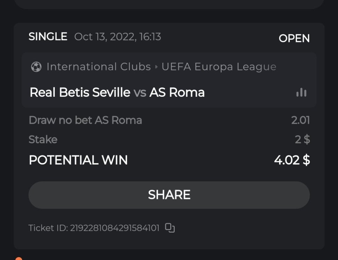Image resolution: width=338 pixels, height=260 pixels.
Task: Open match statistics bar chart icon
Action: (301, 92)
